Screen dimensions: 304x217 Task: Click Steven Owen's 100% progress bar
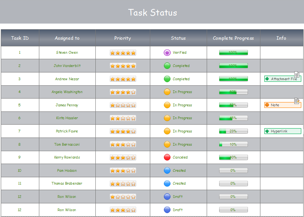pyautogui.click(x=234, y=53)
